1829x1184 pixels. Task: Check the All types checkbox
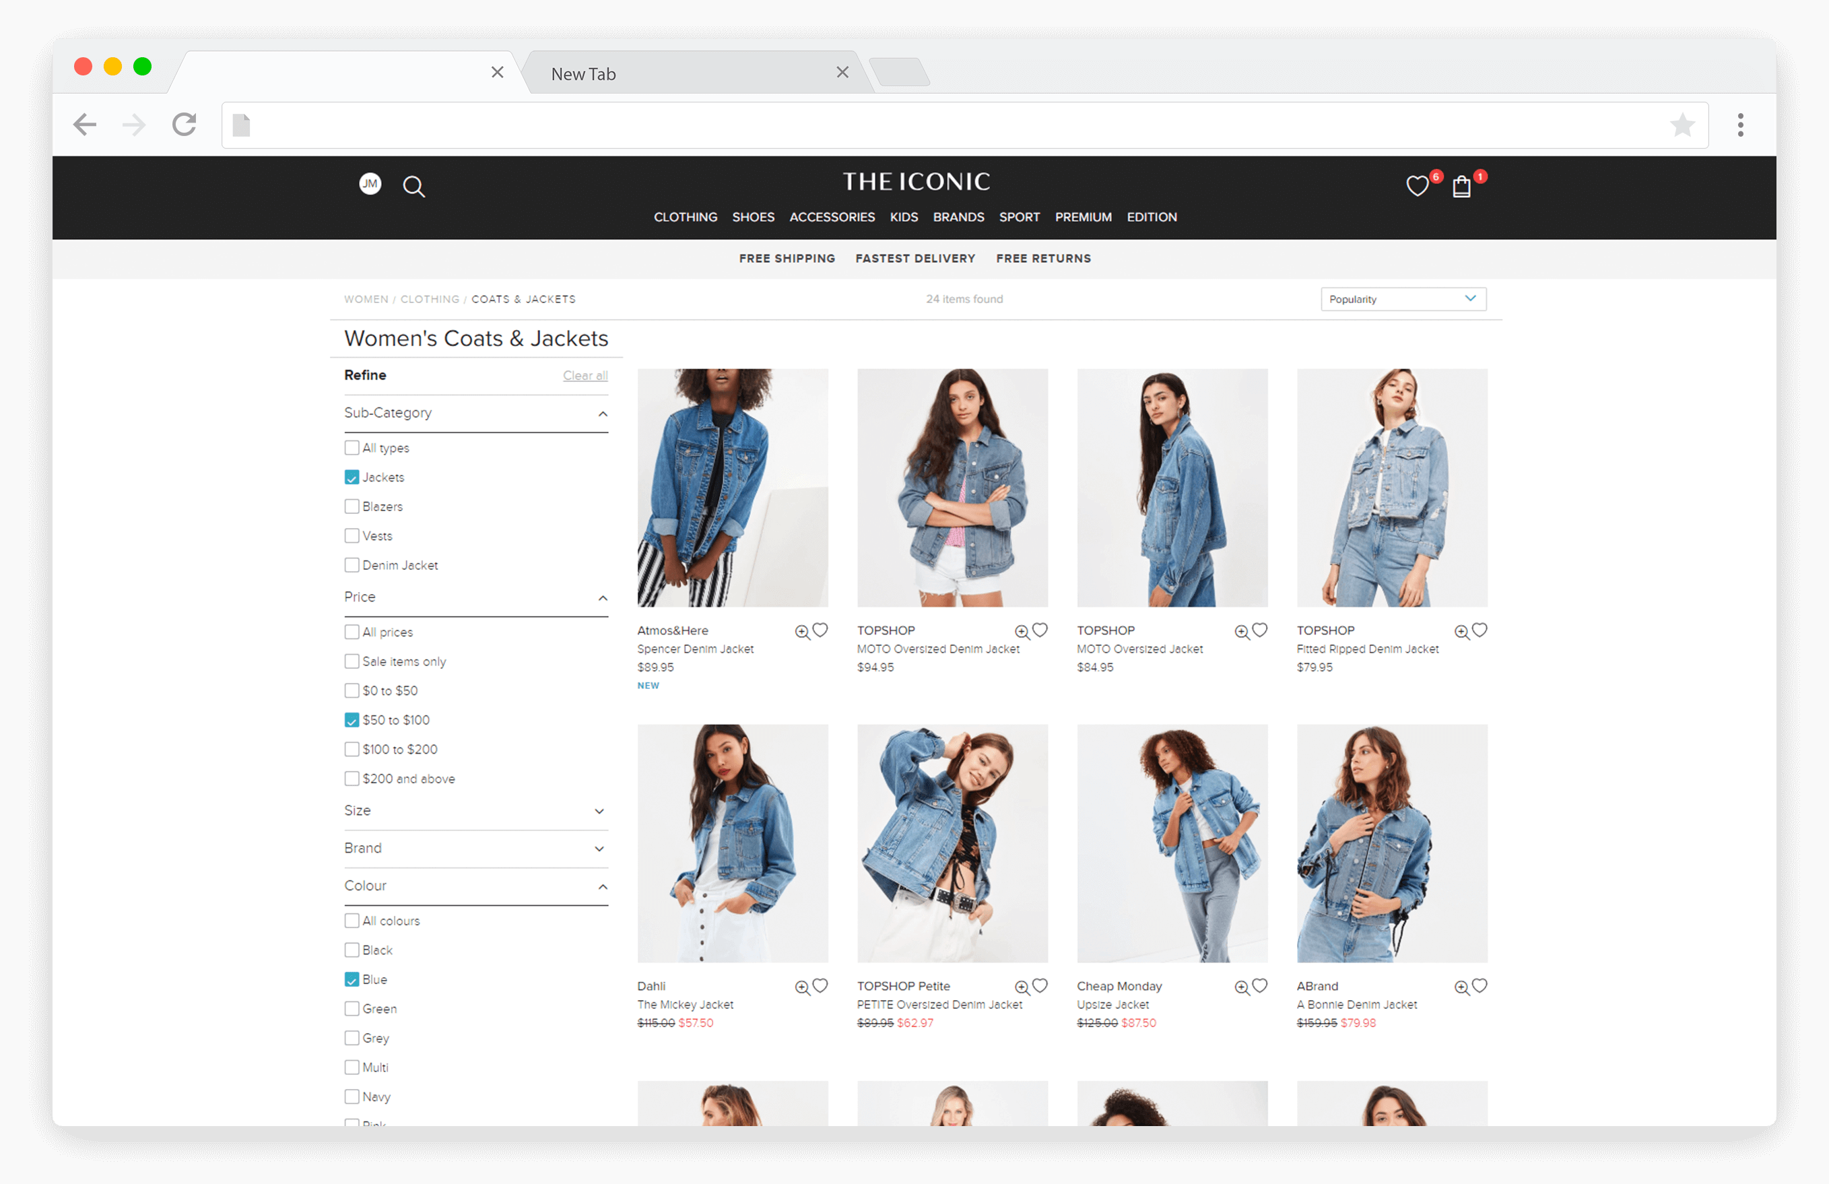352,448
